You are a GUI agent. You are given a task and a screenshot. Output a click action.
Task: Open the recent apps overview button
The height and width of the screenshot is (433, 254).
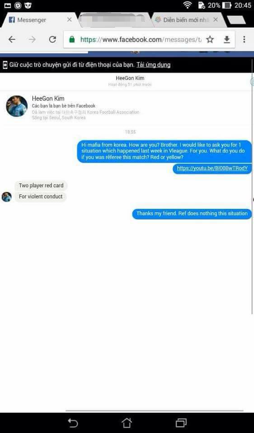pos(181,423)
